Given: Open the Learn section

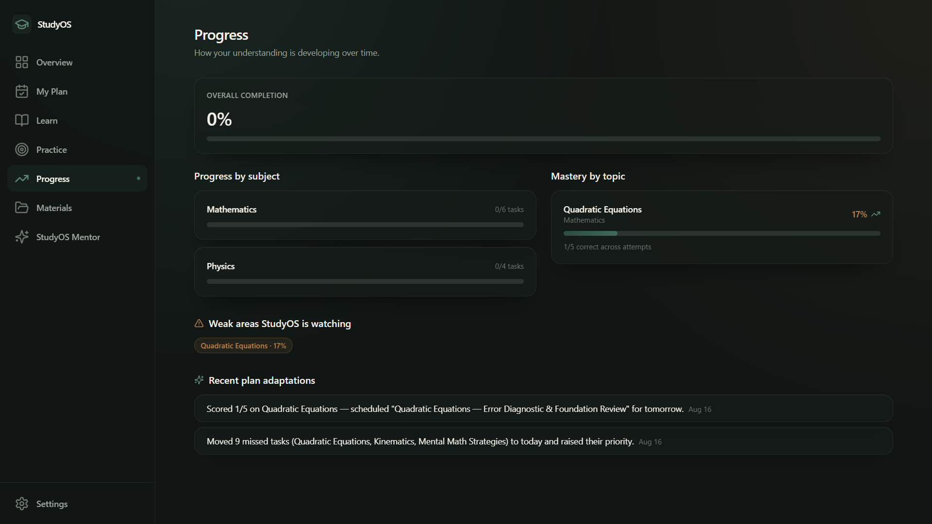Looking at the screenshot, I should coord(77,120).
